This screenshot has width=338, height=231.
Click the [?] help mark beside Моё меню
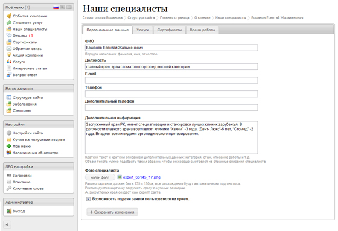pyautogui.click(x=27, y=7)
